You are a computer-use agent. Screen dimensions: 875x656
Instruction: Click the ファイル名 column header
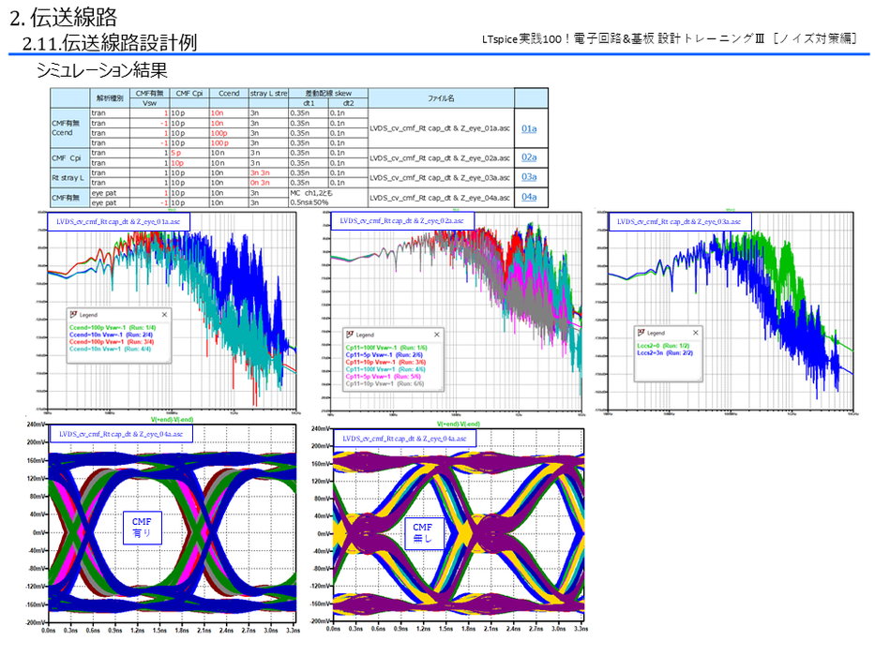pyautogui.click(x=441, y=98)
